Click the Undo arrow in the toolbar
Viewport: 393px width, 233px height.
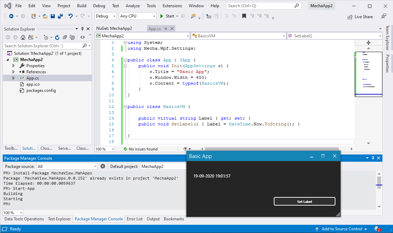pos(70,16)
